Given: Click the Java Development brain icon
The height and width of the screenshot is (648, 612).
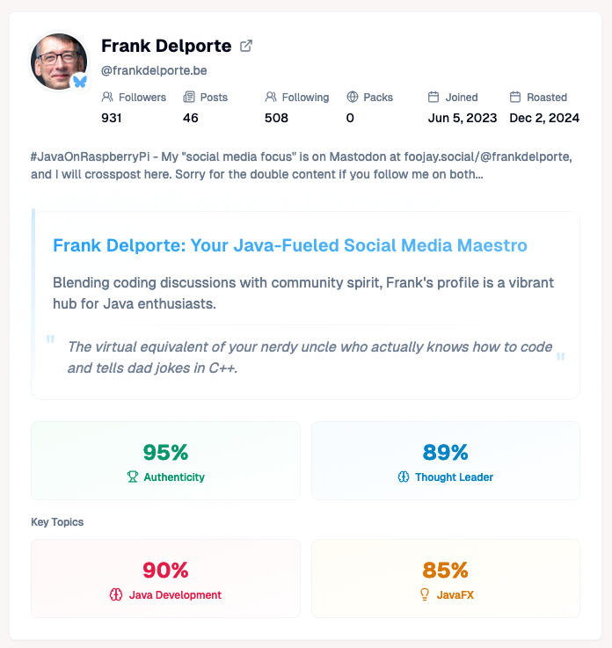Looking at the screenshot, I should 115,595.
